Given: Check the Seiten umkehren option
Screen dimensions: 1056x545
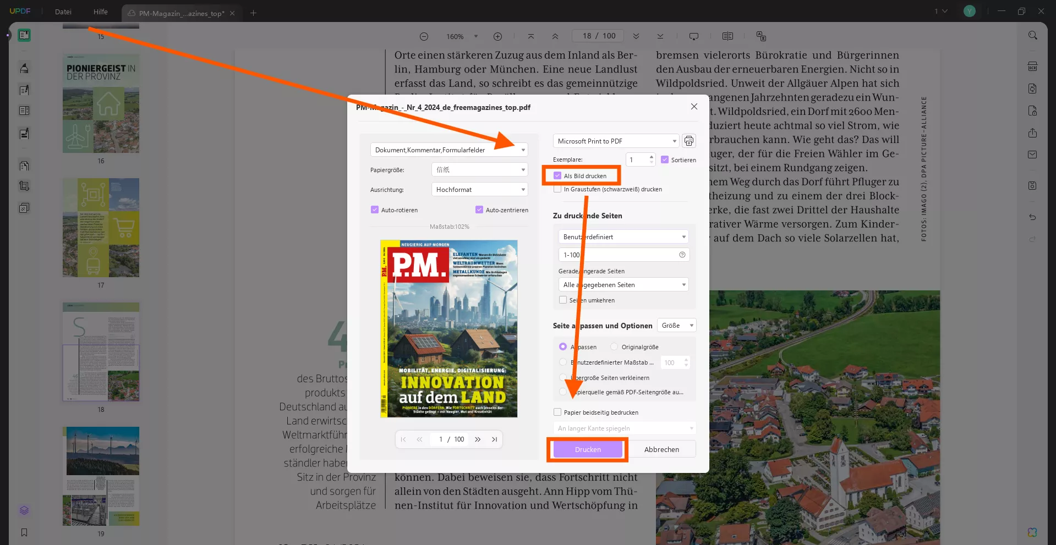Looking at the screenshot, I should (x=563, y=300).
